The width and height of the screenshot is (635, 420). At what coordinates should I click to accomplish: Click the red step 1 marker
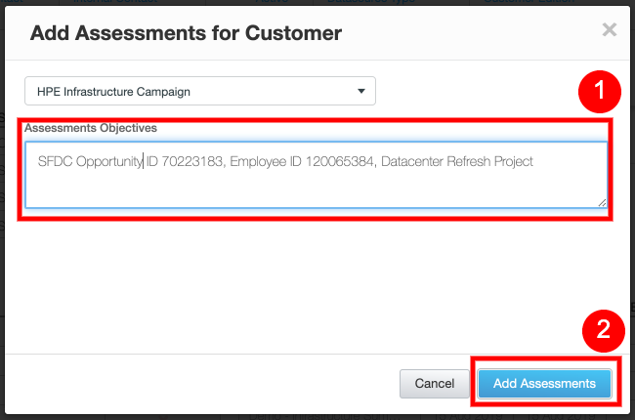point(597,94)
